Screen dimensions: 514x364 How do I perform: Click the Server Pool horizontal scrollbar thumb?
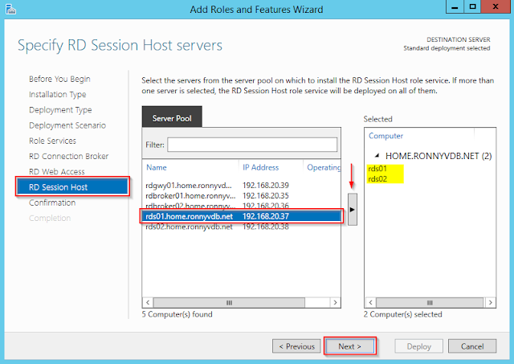[227, 303]
